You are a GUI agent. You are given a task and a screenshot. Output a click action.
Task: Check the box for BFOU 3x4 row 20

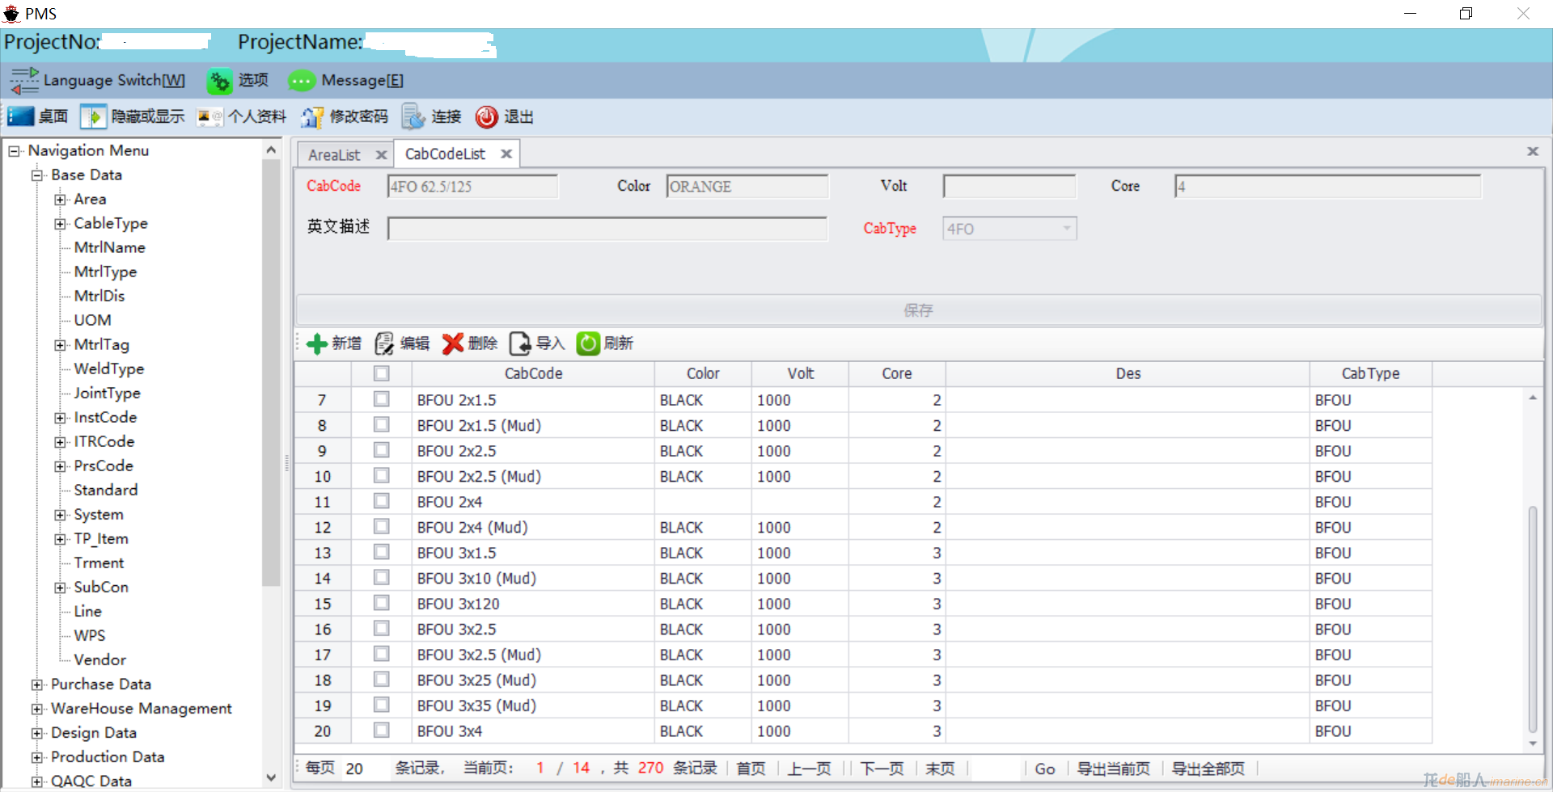click(x=382, y=730)
